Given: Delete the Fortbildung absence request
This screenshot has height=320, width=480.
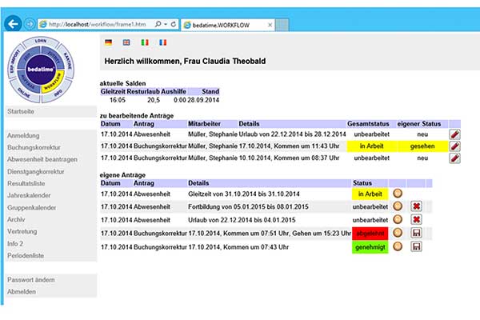Looking at the screenshot, I should click(x=416, y=206).
